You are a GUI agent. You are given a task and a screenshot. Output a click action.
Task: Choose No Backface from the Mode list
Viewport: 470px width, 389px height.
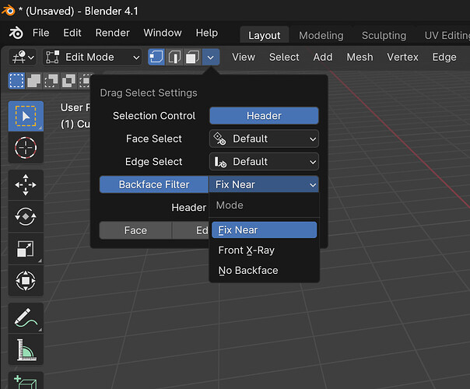264,270
